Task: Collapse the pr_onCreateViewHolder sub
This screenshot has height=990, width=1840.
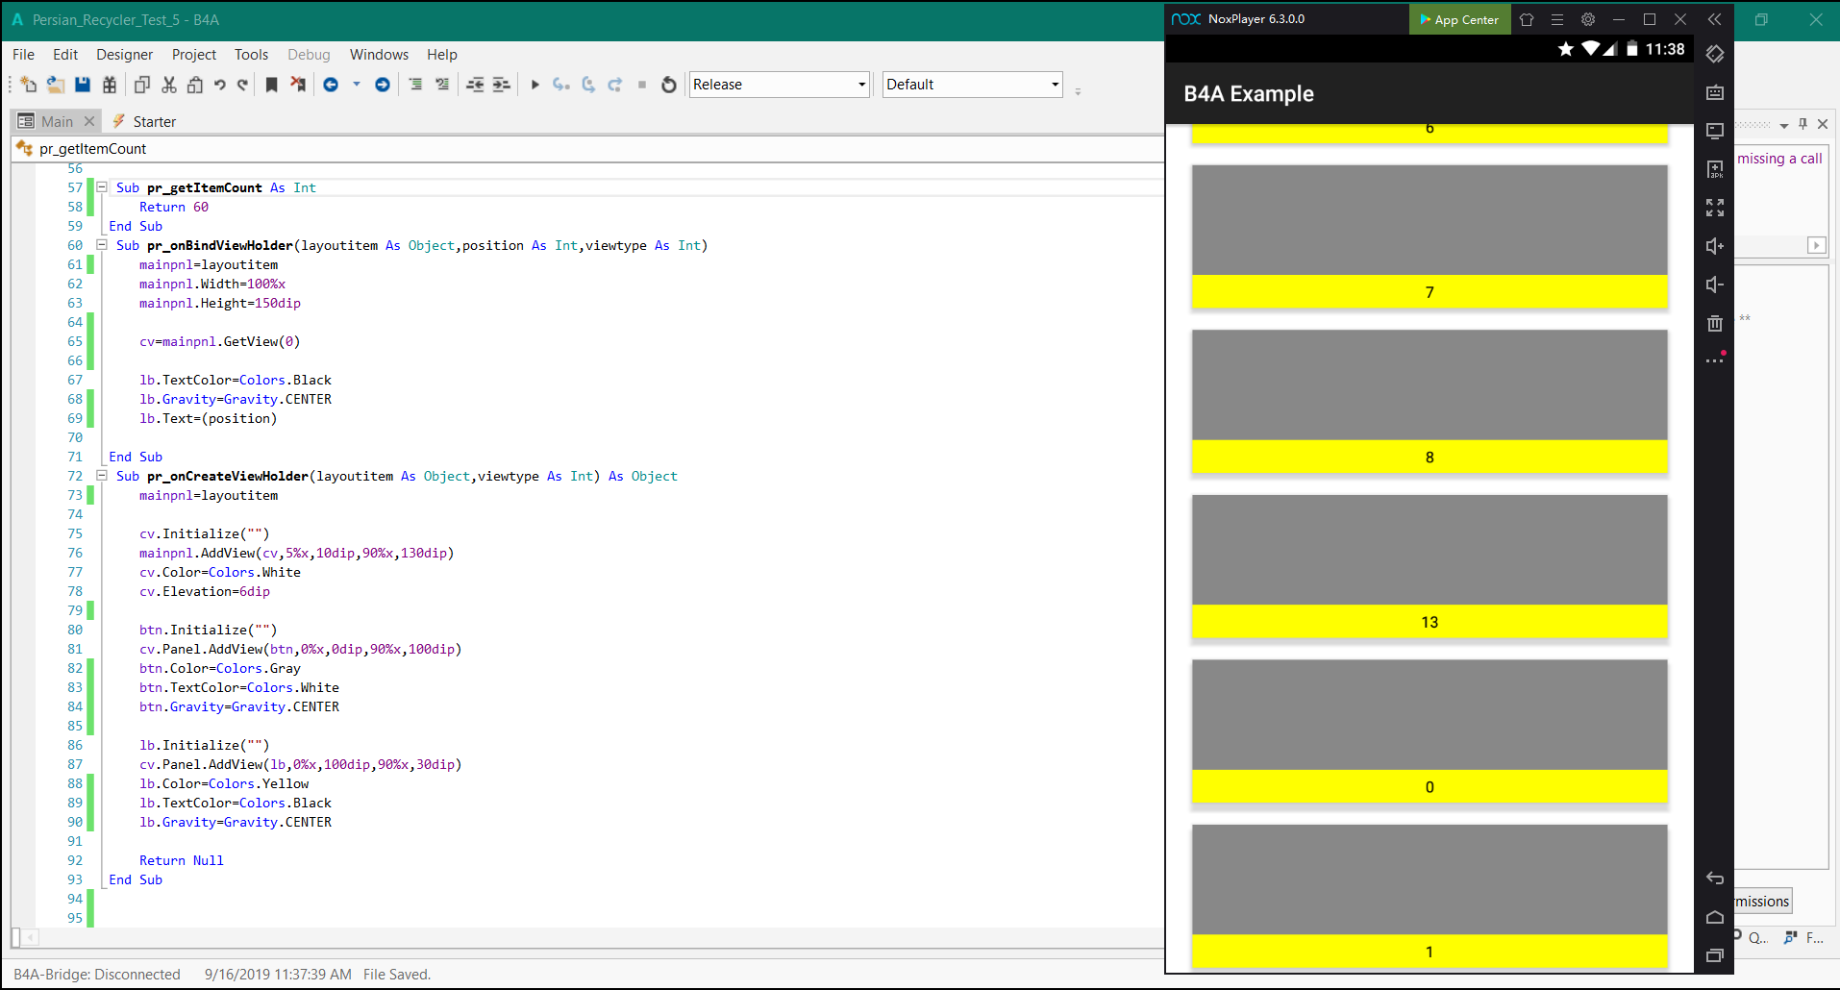Action: (102, 476)
